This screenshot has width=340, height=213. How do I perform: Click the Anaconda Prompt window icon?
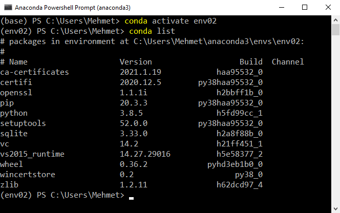coord(8,7)
